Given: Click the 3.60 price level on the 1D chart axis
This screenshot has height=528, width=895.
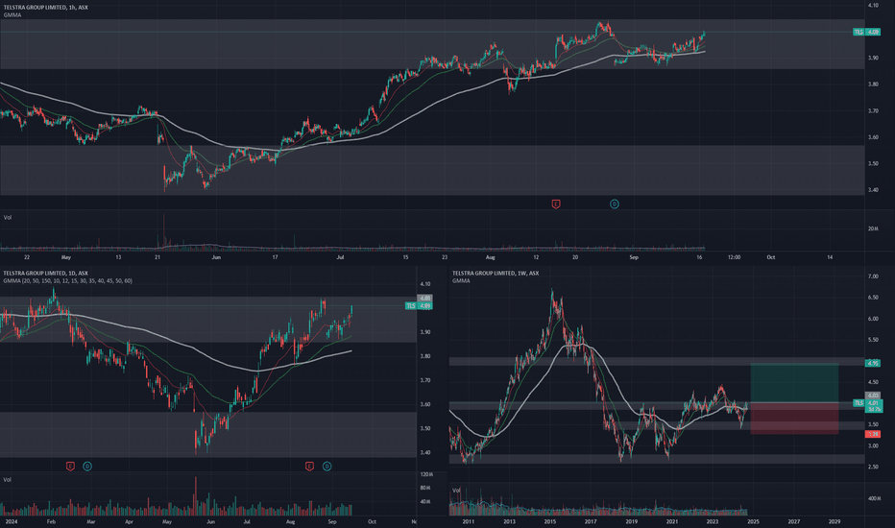Looking at the screenshot, I should tap(425, 404).
